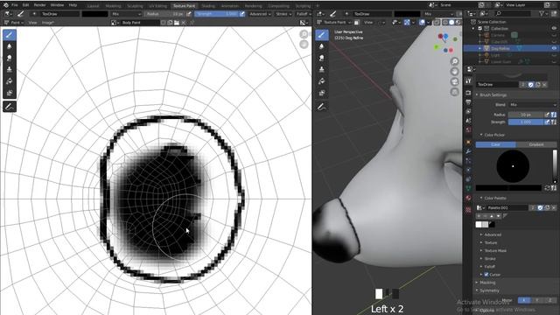This screenshot has height=315, width=560.
Task: Select the Fill tool in 3D viewport toolbar
Action: [x=322, y=81]
